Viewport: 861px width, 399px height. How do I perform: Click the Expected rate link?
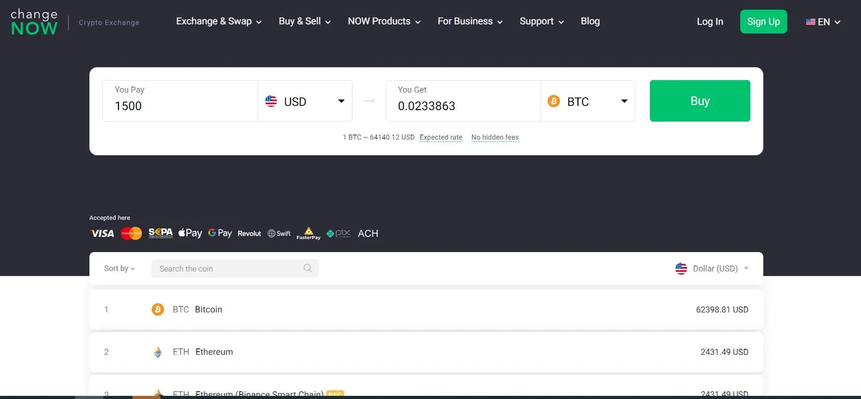(x=441, y=137)
